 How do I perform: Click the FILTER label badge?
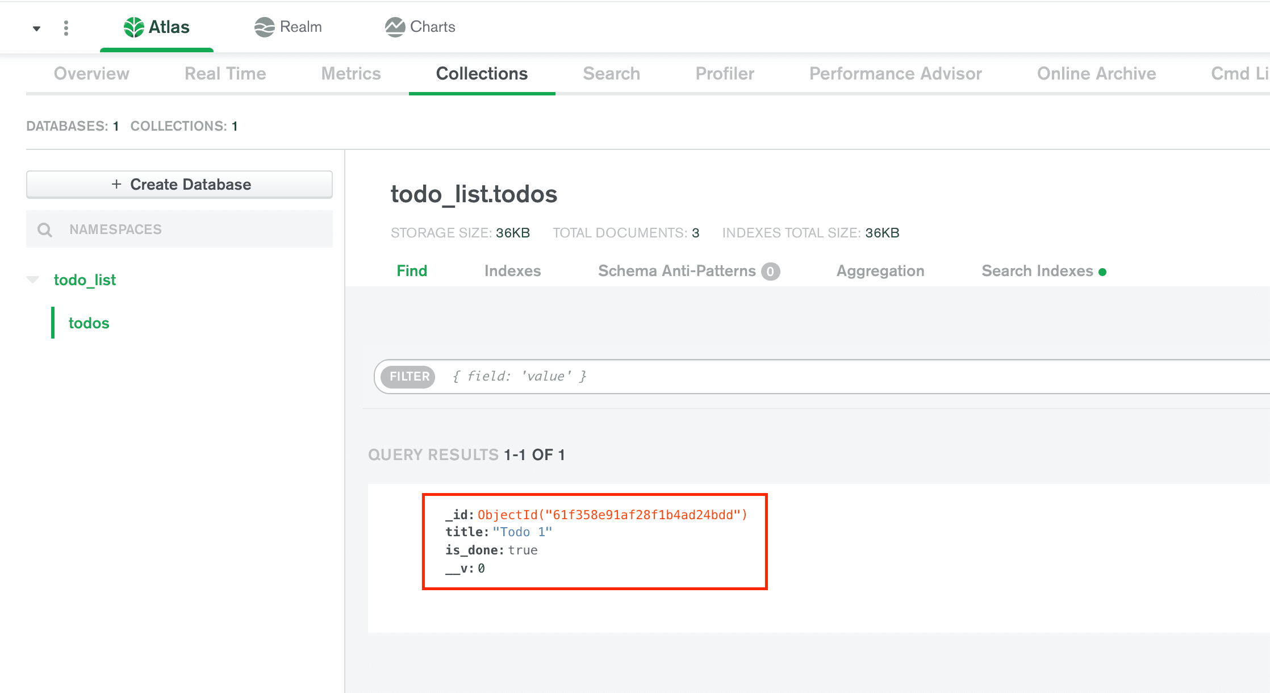pyautogui.click(x=409, y=377)
